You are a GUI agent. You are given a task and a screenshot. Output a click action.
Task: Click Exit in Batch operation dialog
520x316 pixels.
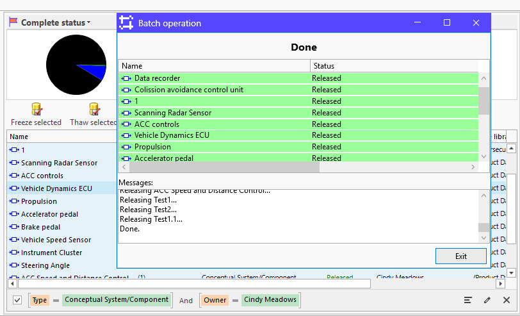pyautogui.click(x=461, y=256)
